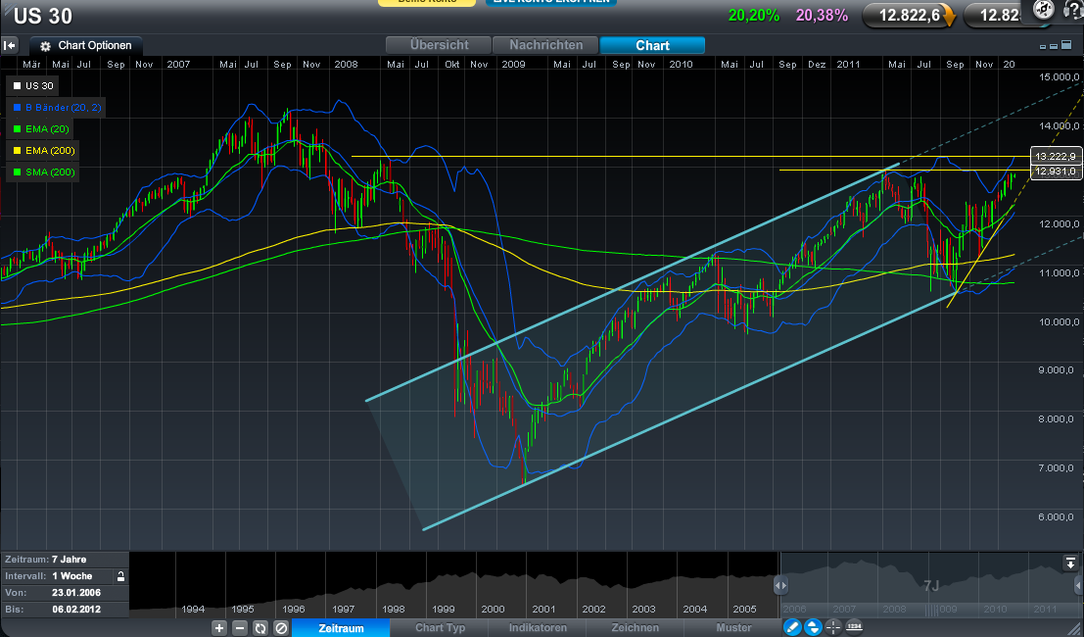Image resolution: width=1084 pixels, height=637 pixels.
Task: Set chart panel to medium size
Action: click(1054, 46)
